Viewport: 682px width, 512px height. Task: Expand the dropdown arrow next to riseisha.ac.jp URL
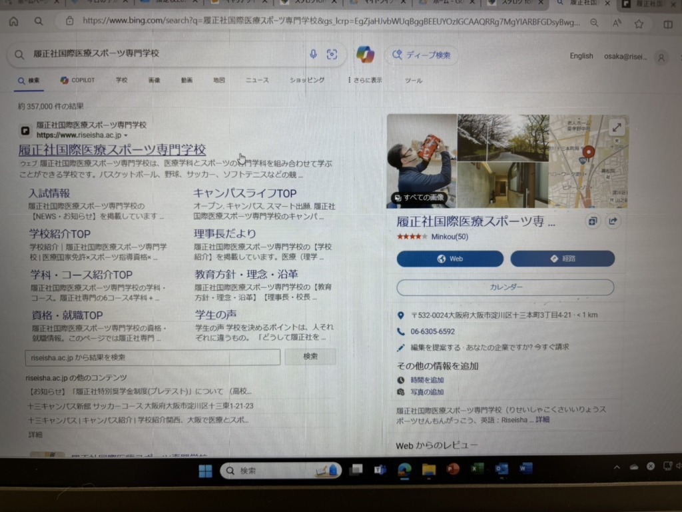pos(126,135)
